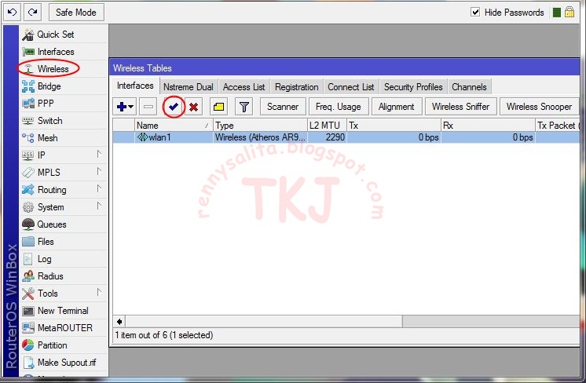
Task: Switch to the Security Profiles tab
Action: (x=413, y=87)
